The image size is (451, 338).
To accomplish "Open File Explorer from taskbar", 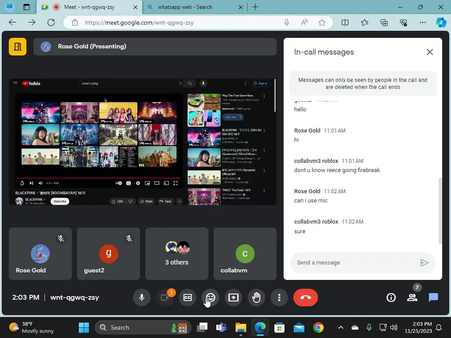I will pos(241,327).
